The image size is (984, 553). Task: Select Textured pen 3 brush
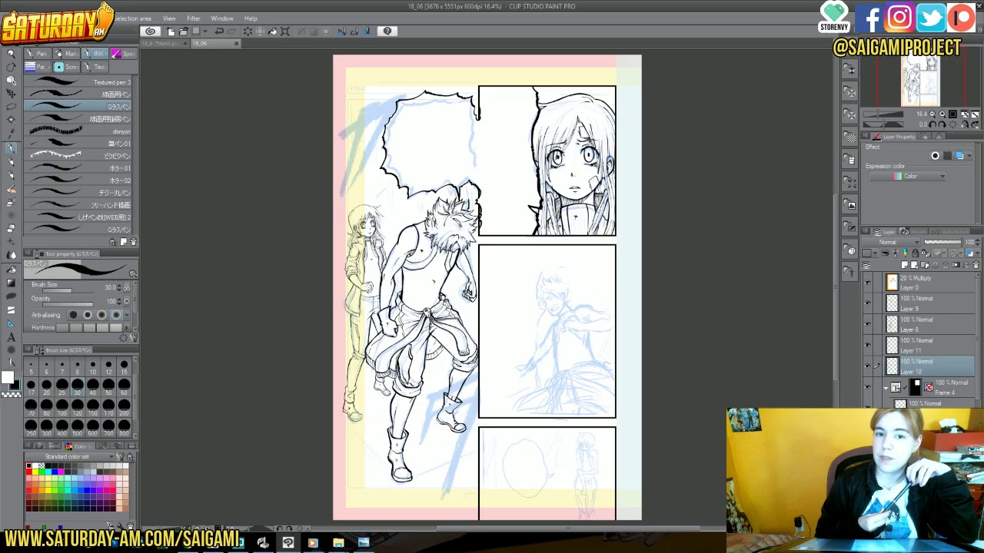click(78, 82)
